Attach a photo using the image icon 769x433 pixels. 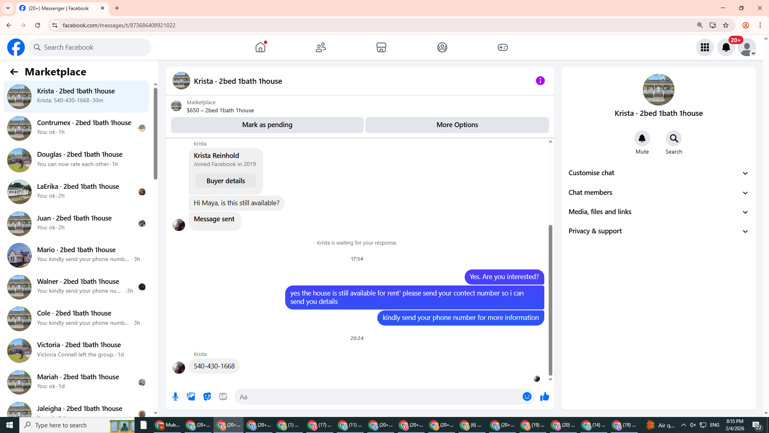coord(191,397)
